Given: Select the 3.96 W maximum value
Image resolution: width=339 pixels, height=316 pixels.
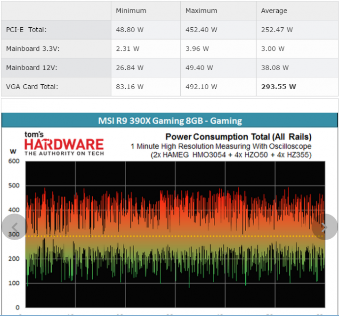Looking at the screenshot, I should pos(197,49).
